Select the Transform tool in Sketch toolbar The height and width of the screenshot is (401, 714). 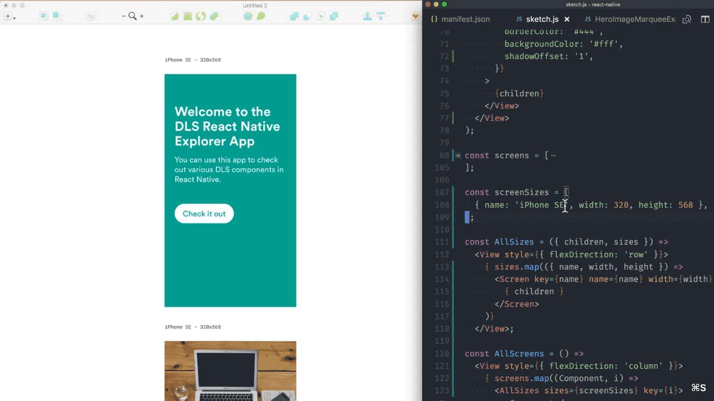click(188, 16)
